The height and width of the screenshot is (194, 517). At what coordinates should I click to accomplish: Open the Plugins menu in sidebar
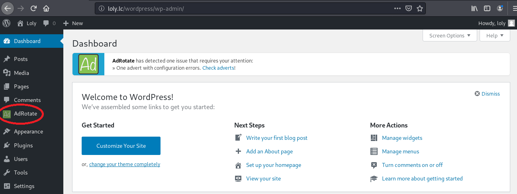pyautogui.click(x=23, y=145)
